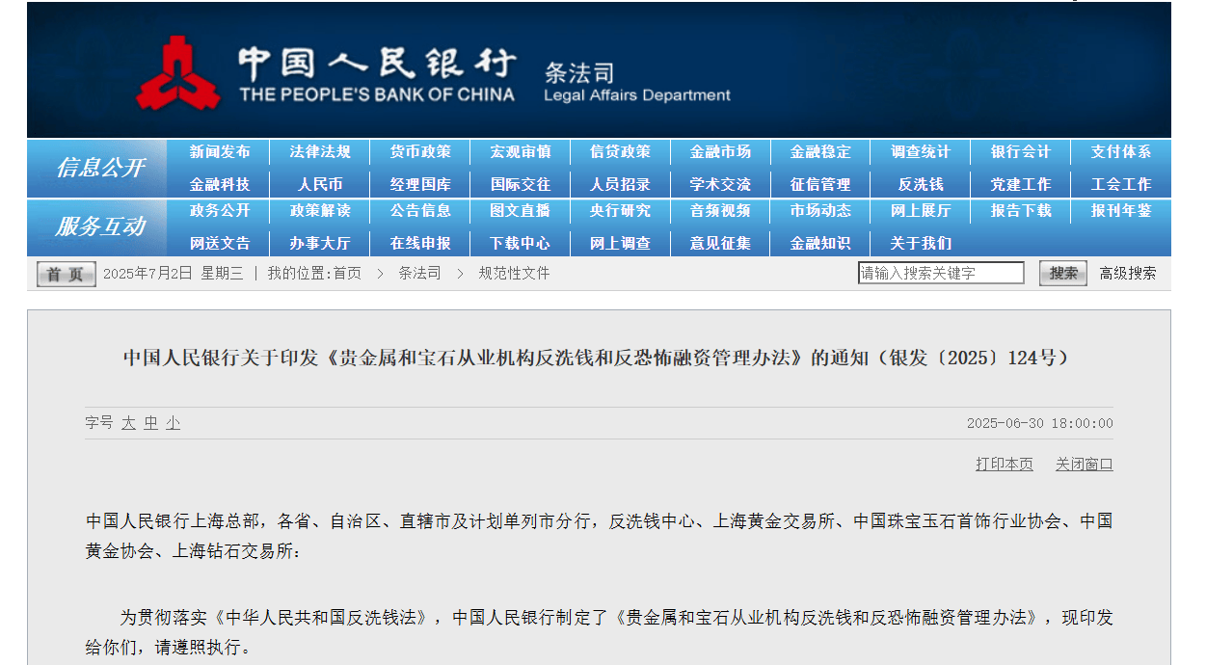
Task: Go to 市场动态 section
Action: (820, 211)
